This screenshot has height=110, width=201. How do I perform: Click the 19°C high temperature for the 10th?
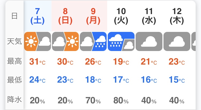[121, 62]
